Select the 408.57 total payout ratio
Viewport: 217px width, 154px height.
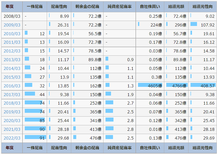(207, 86)
